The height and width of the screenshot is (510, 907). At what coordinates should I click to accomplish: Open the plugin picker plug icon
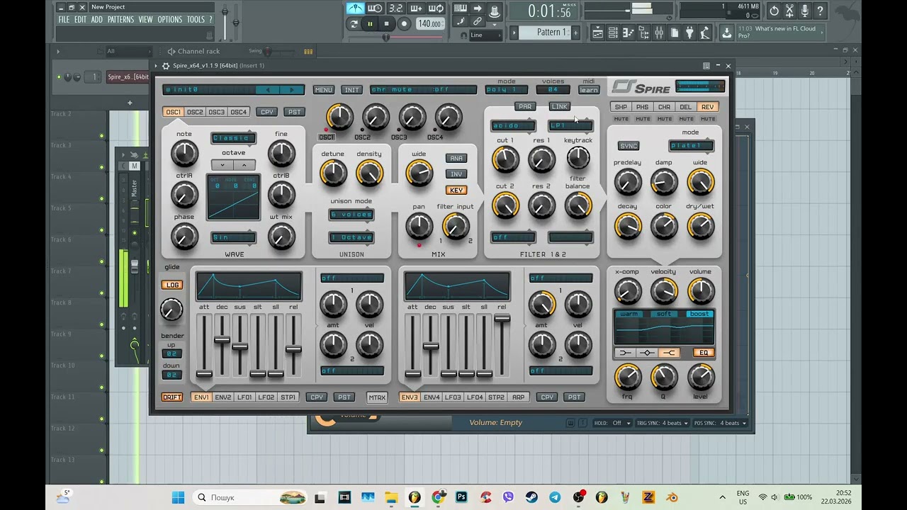(690, 33)
